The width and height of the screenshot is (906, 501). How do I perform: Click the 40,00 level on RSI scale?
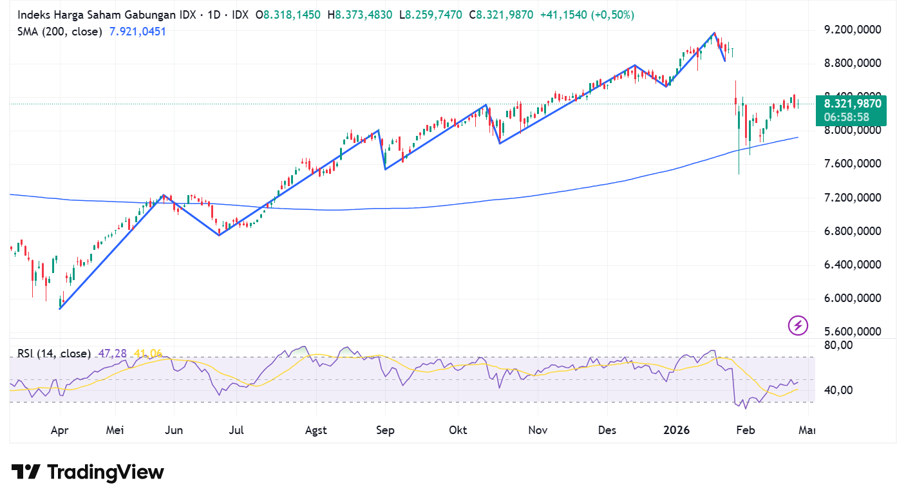tap(839, 390)
